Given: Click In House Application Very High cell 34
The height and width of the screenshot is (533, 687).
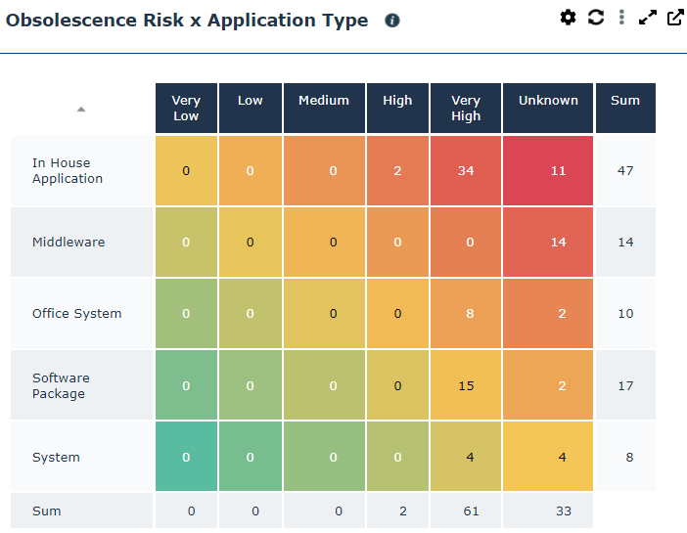Looking at the screenshot, I should [x=466, y=170].
